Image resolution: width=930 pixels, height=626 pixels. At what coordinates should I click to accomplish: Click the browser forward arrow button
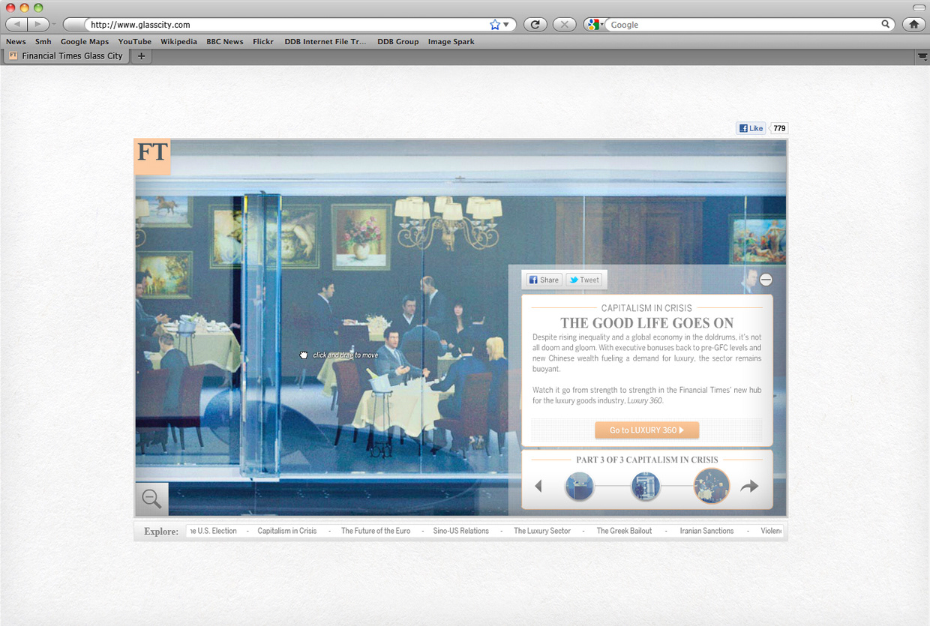37,25
